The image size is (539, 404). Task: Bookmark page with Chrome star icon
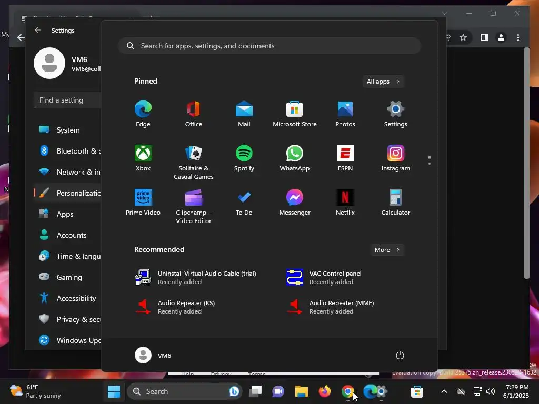(463, 37)
